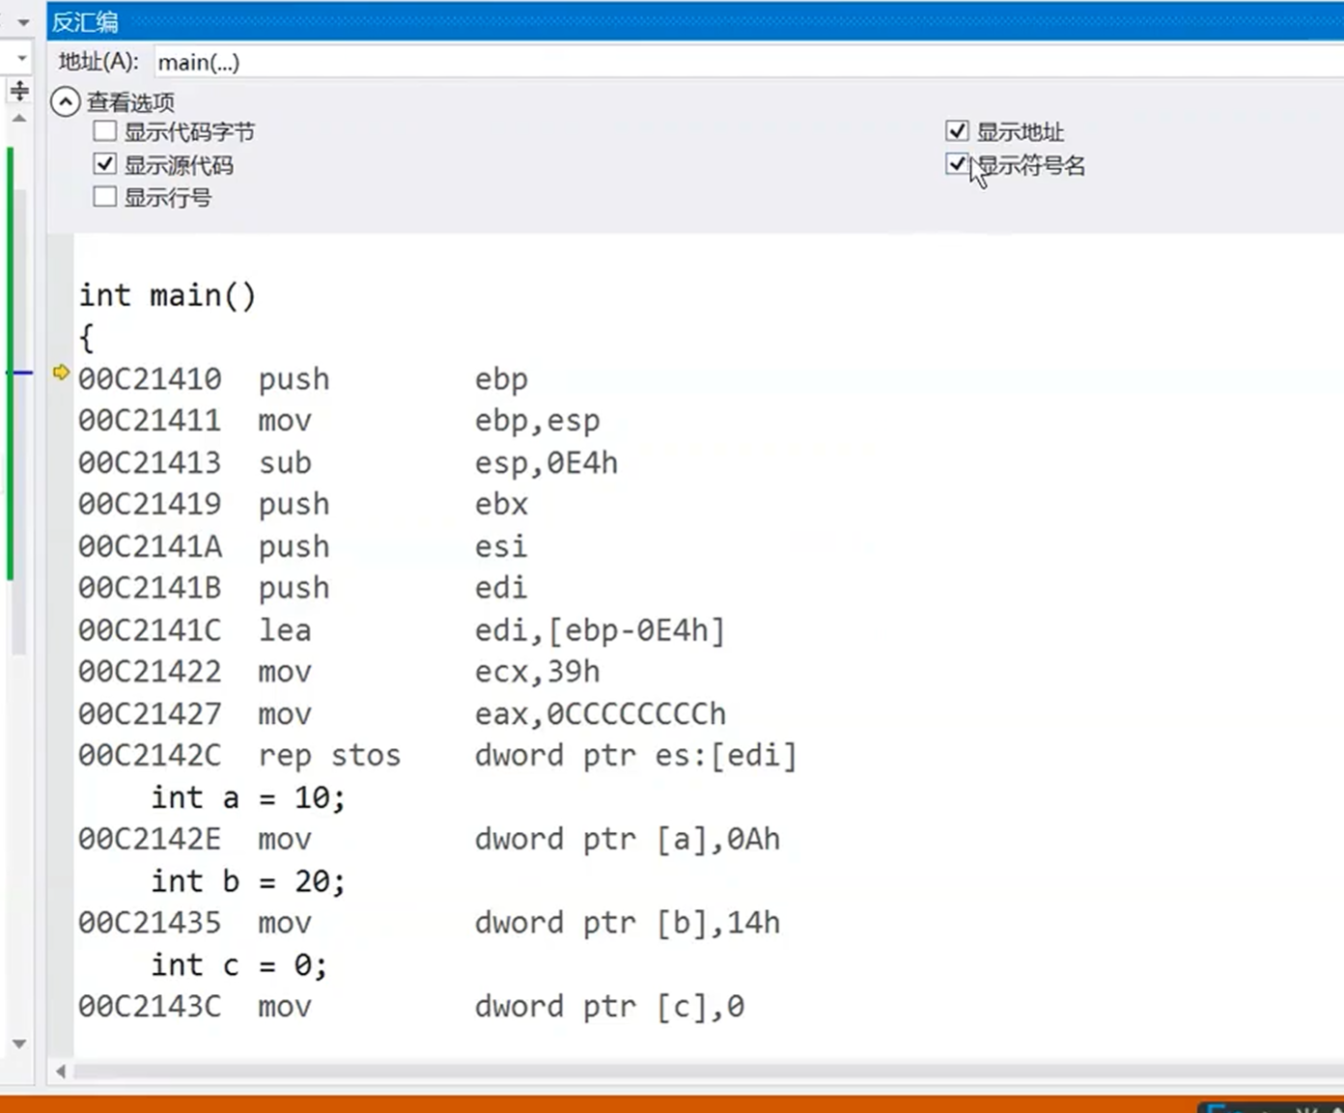Enable the 显示代码字节 checkbox
This screenshot has width=1344, height=1113.
[x=105, y=131]
